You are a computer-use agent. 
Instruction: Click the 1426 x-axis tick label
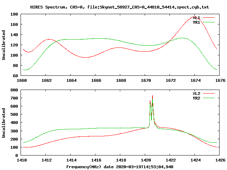click(220, 160)
